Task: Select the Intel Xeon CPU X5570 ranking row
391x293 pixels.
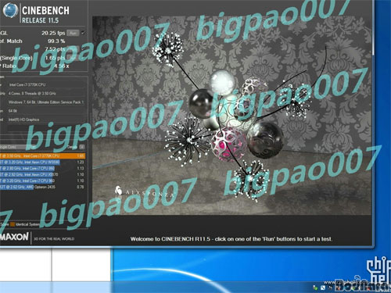Action: tap(42, 174)
